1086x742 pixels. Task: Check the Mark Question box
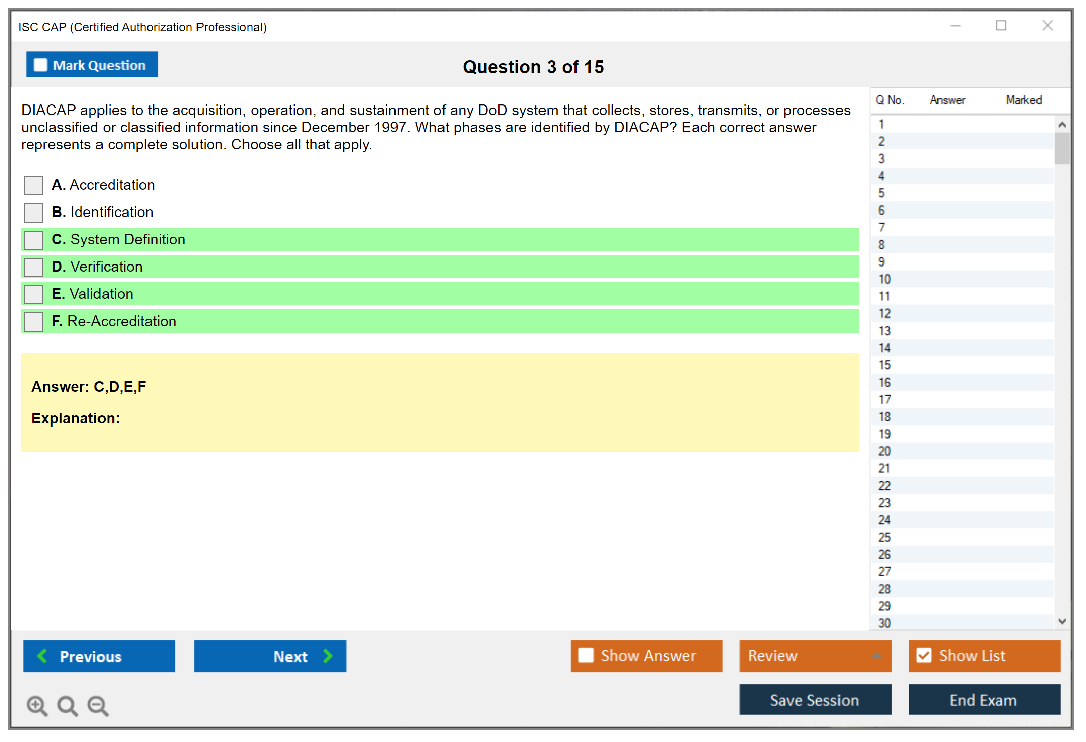40,65
